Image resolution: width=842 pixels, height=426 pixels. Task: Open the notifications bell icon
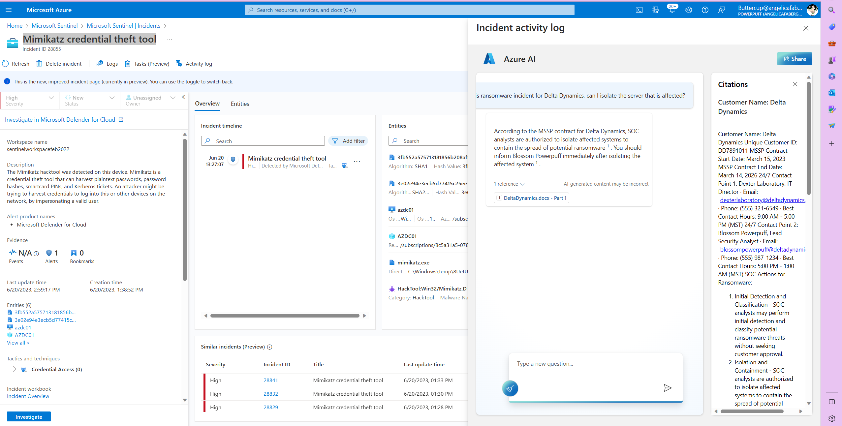[671, 10]
